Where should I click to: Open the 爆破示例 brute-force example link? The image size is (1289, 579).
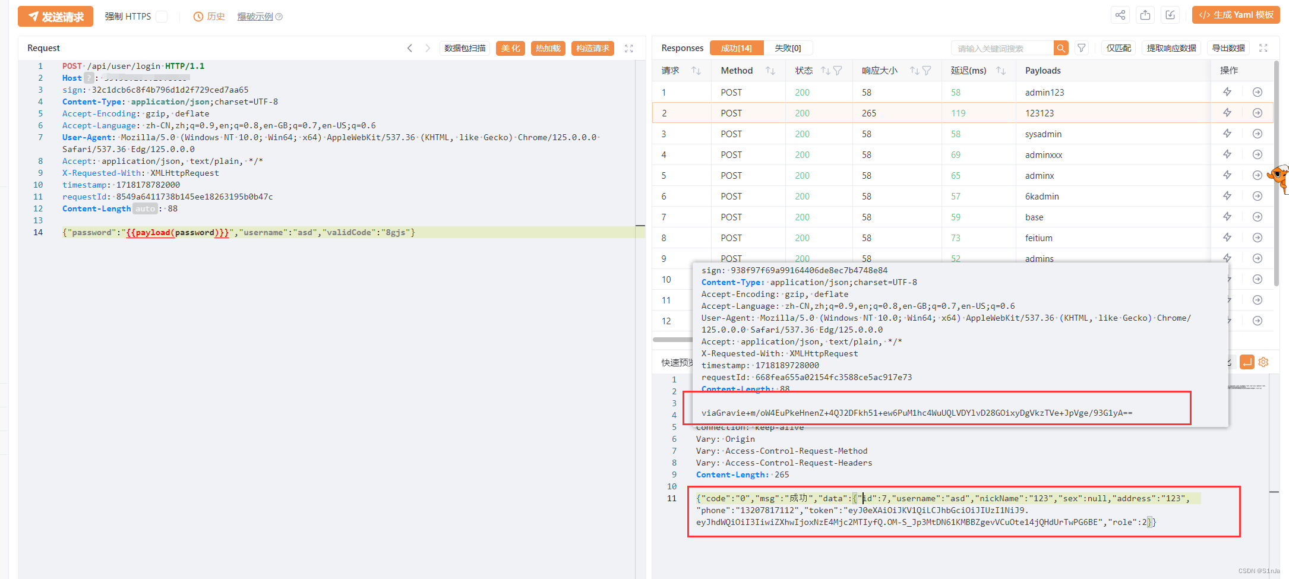click(x=255, y=17)
